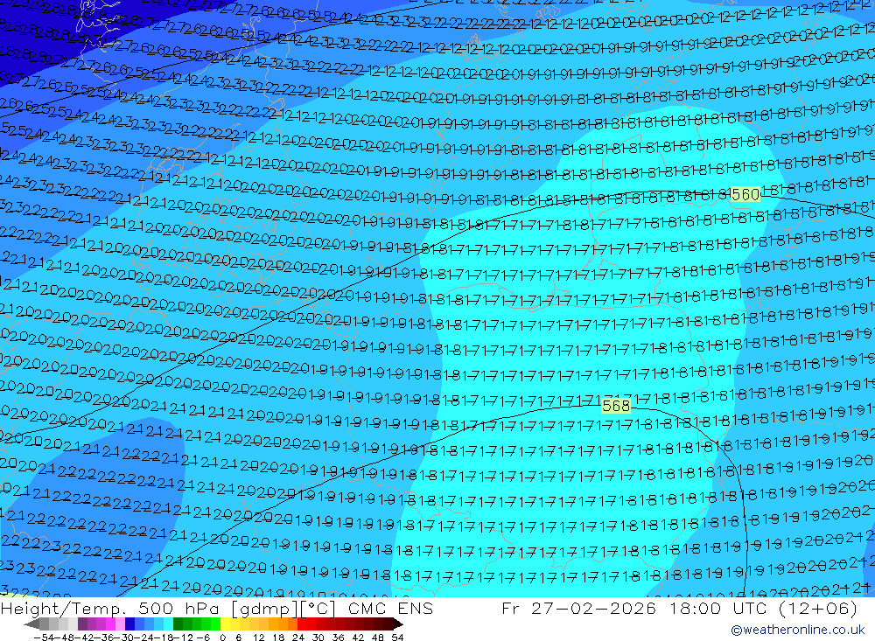Click the dark right arrow of the color scale
The height and width of the screenshot is (641, 875).
pyautogui.click(x=398, y=624)
